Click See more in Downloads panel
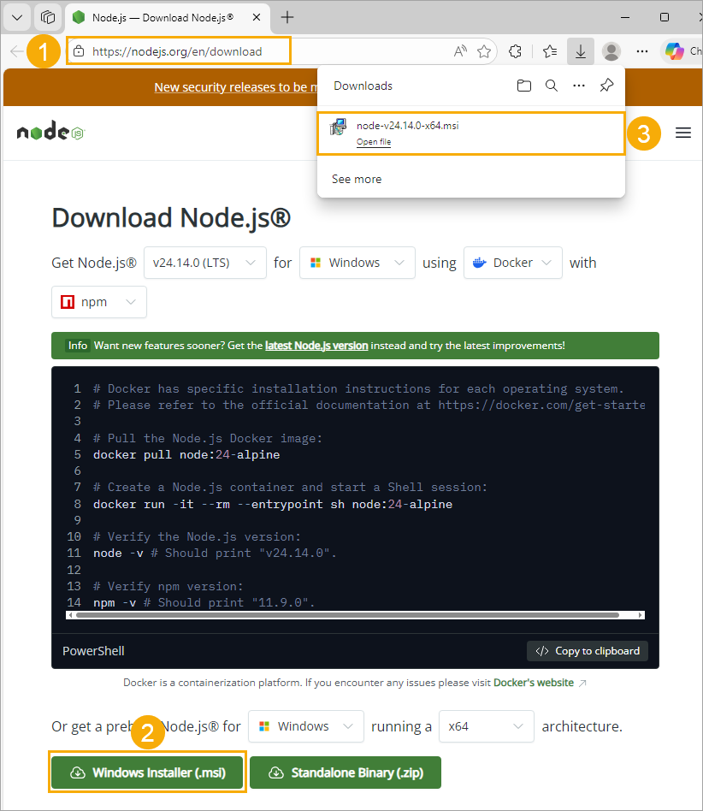Viewport: 703px width, 811px height. [x=357, y=179]
